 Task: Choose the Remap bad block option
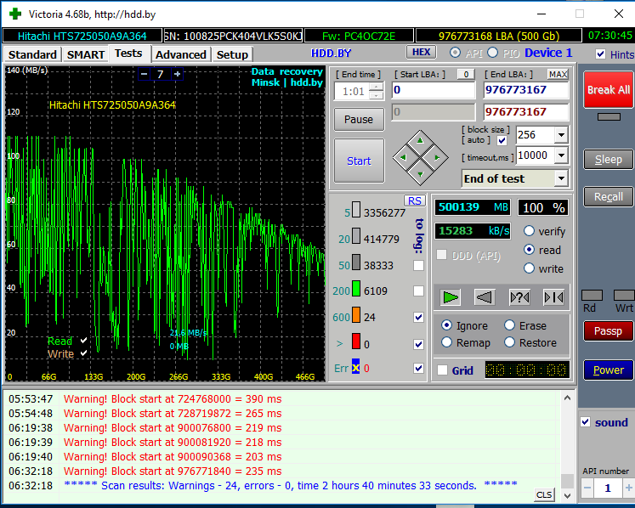point(447,342)
